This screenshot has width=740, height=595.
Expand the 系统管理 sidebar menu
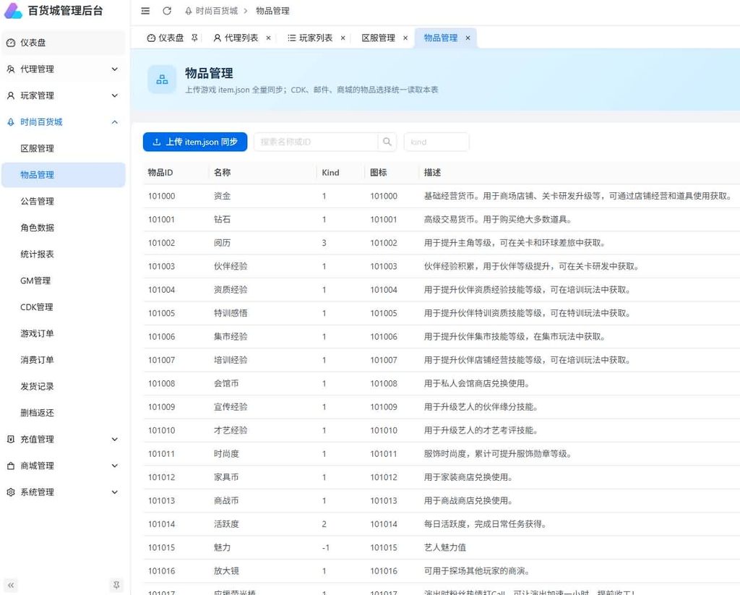click(x=64, y=492)
